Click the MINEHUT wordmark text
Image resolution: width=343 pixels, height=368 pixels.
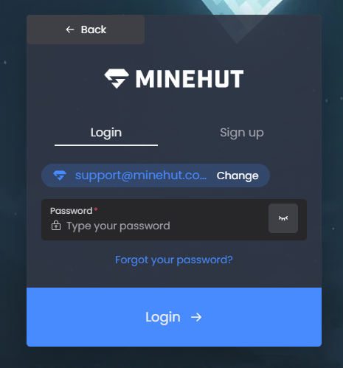click(x=190, y=79)
